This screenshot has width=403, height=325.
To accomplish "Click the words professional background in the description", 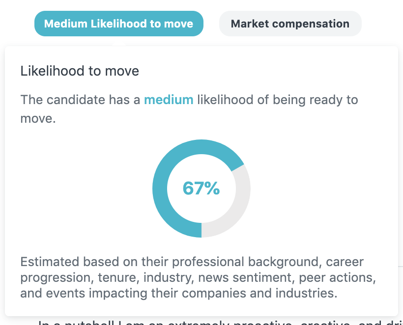I will point(247,262).
